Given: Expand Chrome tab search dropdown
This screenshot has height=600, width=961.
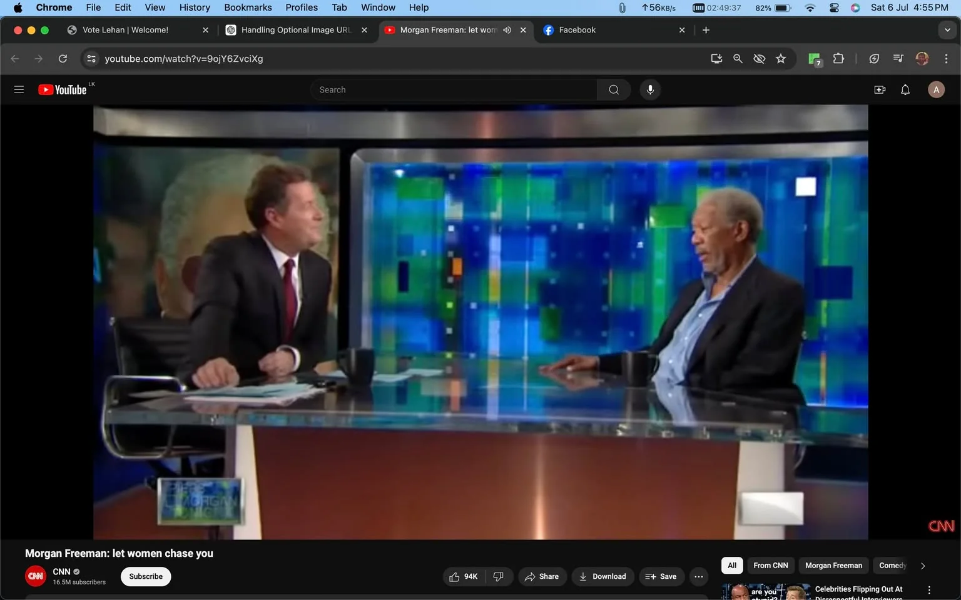Looking at the screenshot, I should tap(947, 30).
